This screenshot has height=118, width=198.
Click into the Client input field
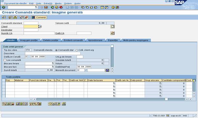31,26
